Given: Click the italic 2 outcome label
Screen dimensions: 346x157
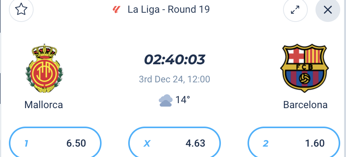Looking at the screenshot, I should click(265, 144).
